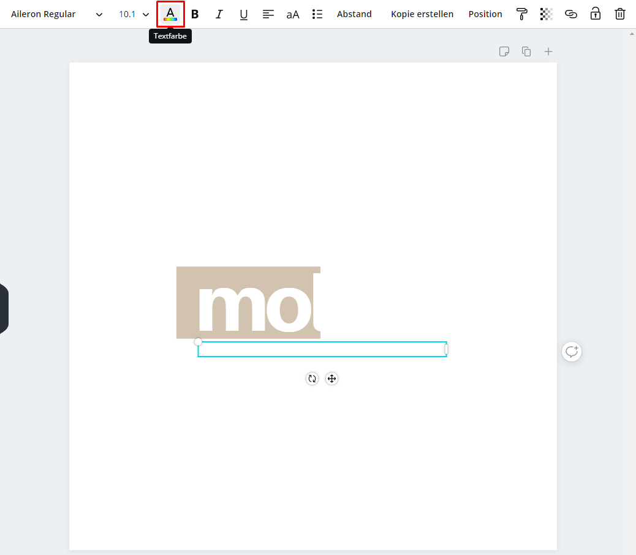636x555 pixels.
Task: Expand the collapsed side panel tab
Action: click(x=4, y=309)
